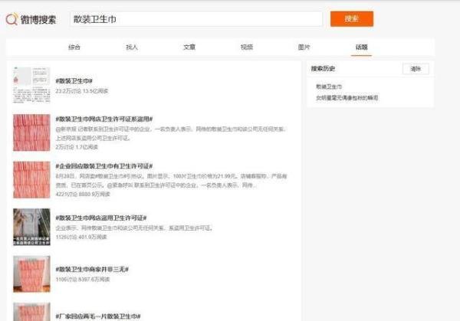Viewport: 460px width, 321px height.
Task: Open the #散装卫生巾# topic link
Action: pyautogui.click(x=74, y=81)
